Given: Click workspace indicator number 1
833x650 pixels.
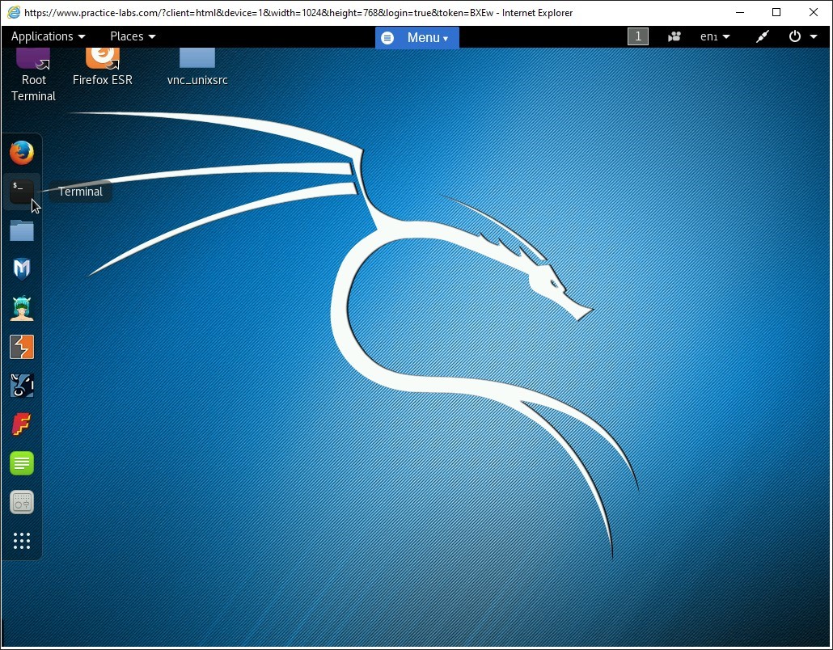Looking at the screenshot, I should [x=638, y=36].
